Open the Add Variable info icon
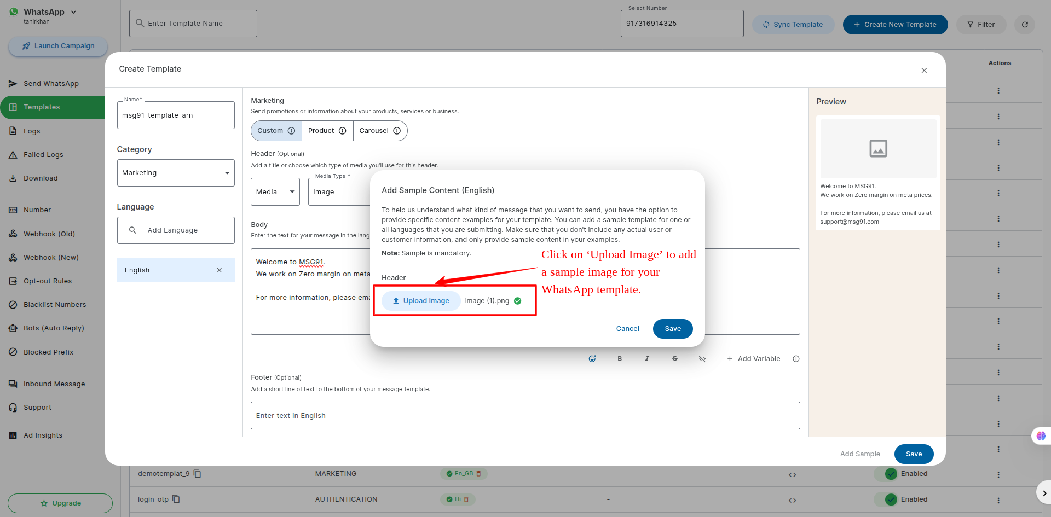 coord(796,359)
